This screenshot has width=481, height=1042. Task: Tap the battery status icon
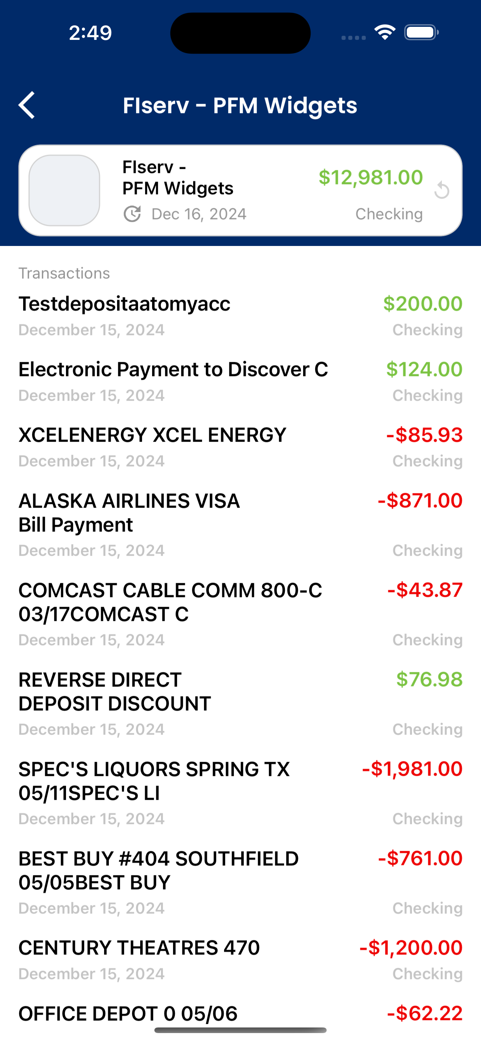[421, 32]
